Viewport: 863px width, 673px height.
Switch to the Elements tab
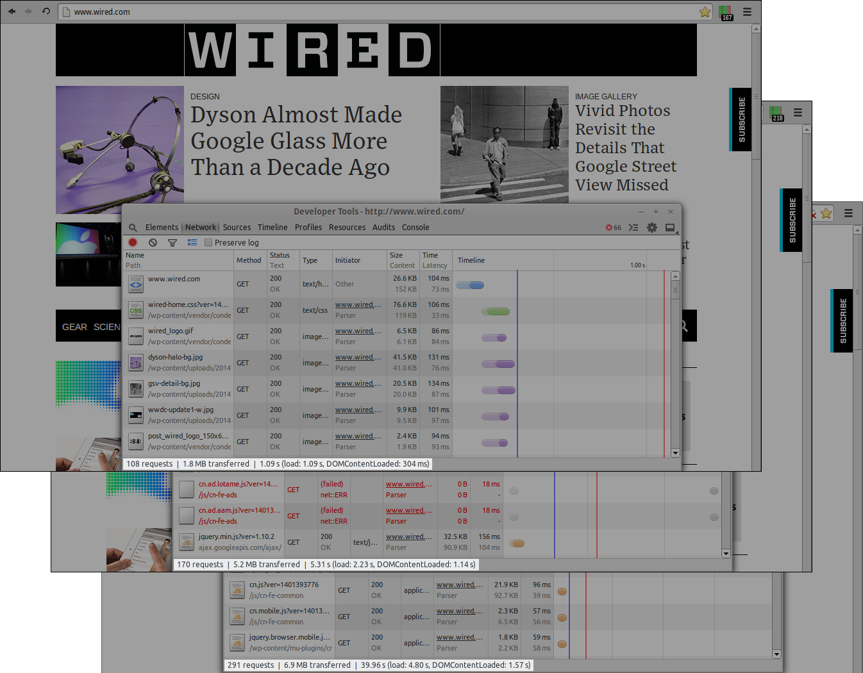pyautogui.click(x=162, y=228)
